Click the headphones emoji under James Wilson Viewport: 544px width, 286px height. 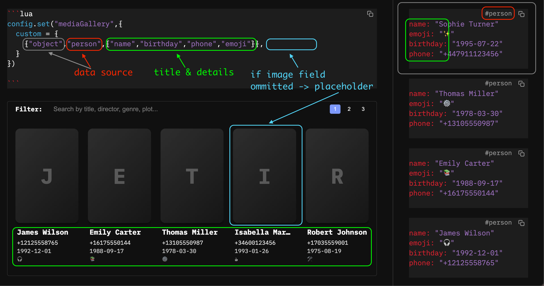(x=20, y=259)
